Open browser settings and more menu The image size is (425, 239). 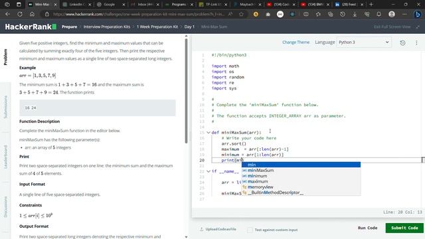(x=404, y=14)
